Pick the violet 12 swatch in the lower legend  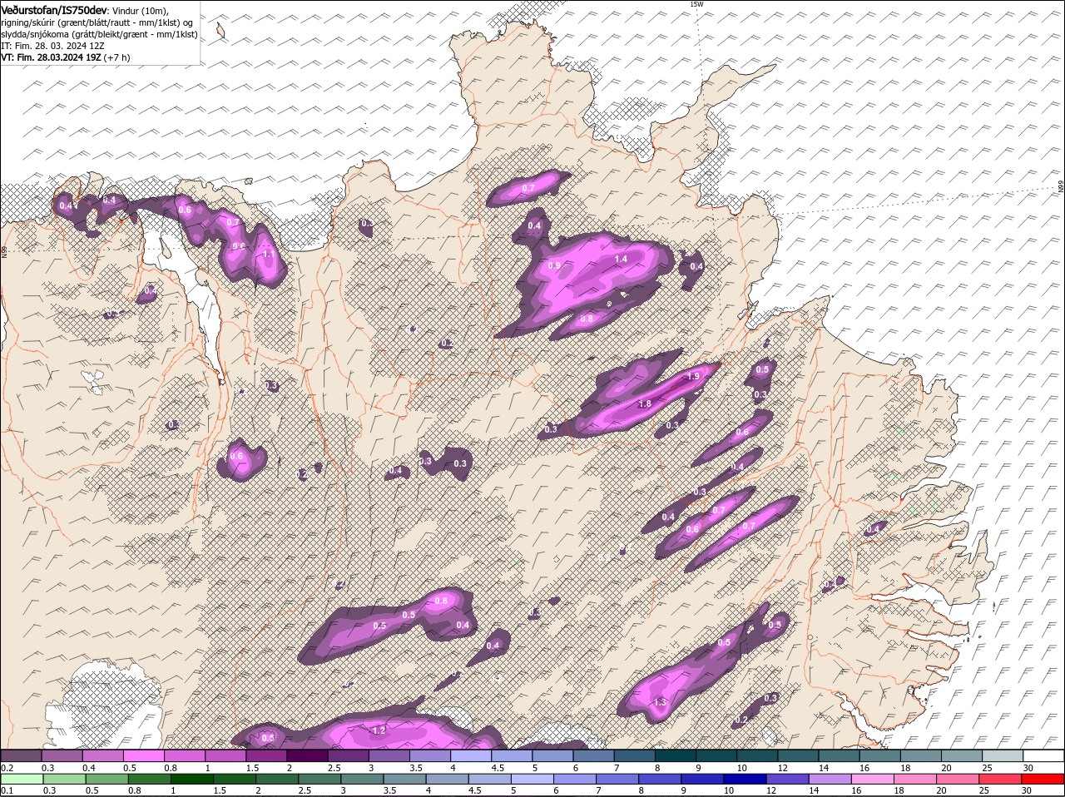pyautogui.click(x=788, y=780)
